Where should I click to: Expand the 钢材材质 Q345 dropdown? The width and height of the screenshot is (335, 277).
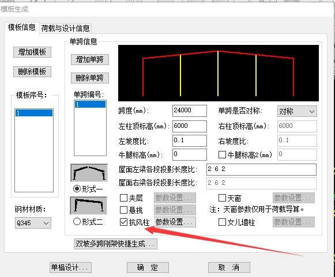(33, 223)
